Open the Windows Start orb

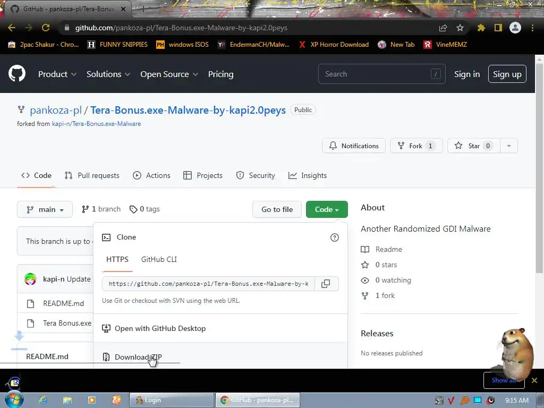point(14,399)
